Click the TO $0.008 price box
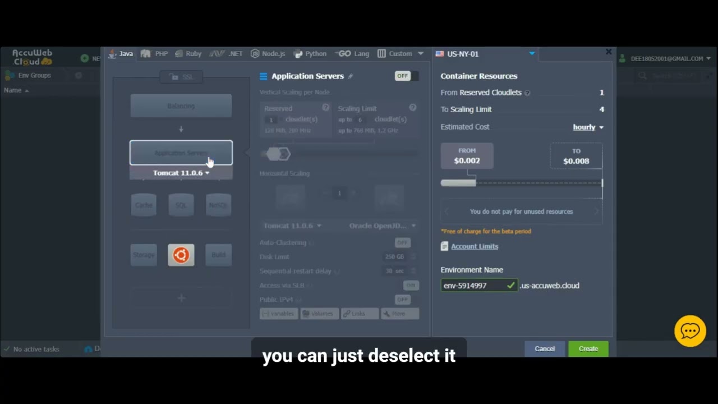This screenshot has height=404, width=718. point(576,156)
